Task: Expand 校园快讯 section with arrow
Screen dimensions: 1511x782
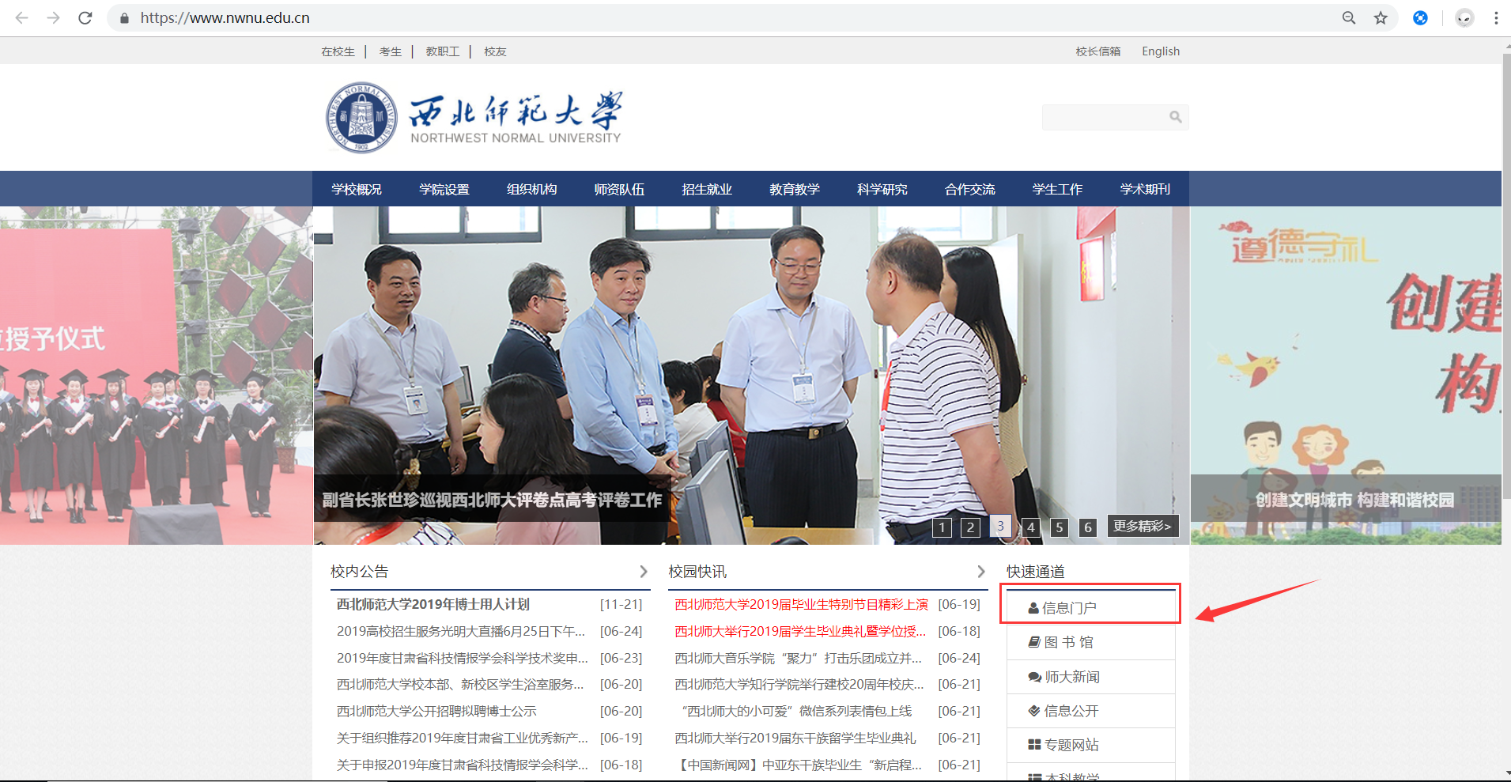Action: pyautogui.click(x=980, y=571)
